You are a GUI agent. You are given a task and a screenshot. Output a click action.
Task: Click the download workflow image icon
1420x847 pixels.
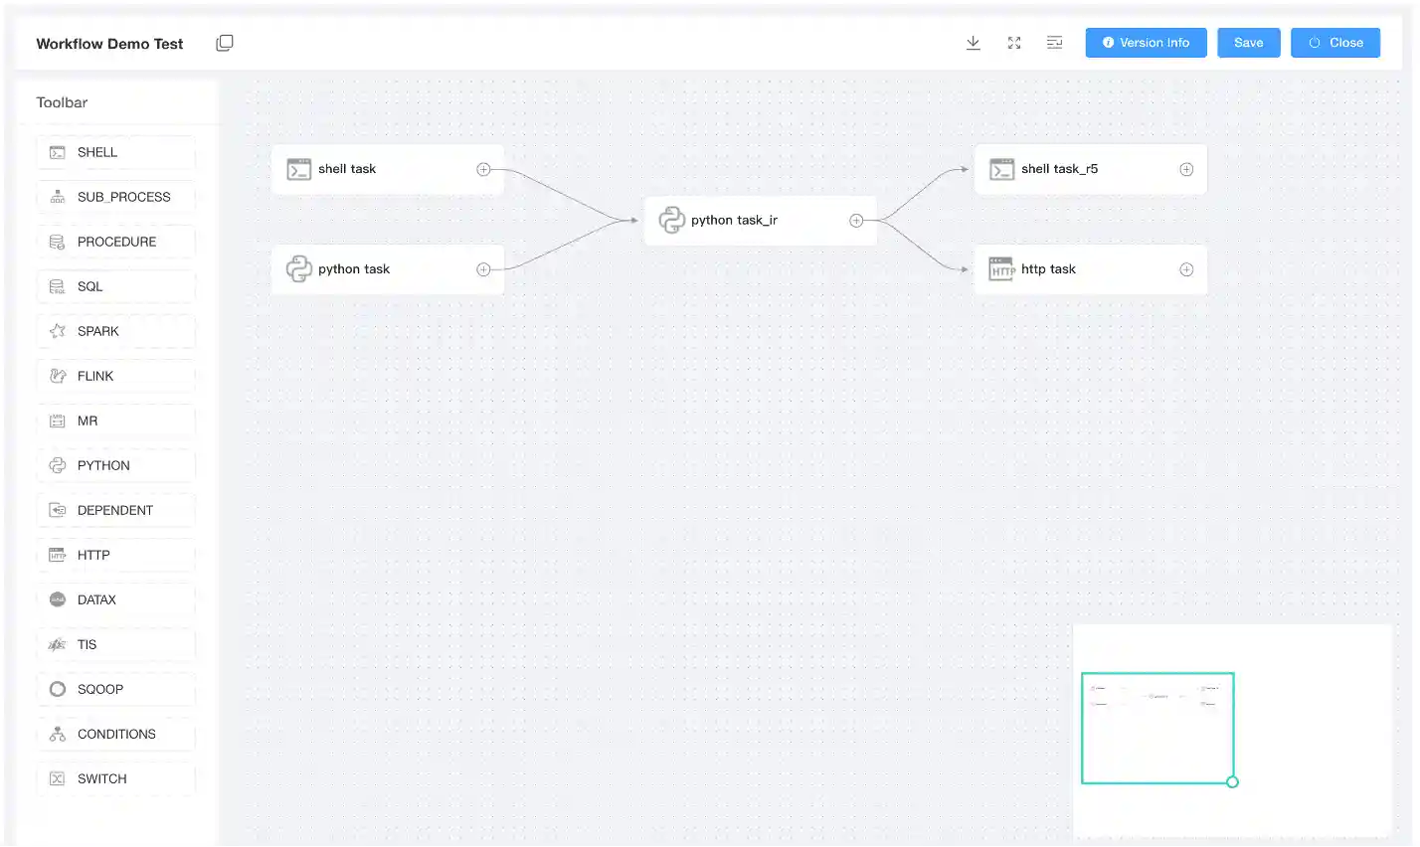[x=973, y=43]
